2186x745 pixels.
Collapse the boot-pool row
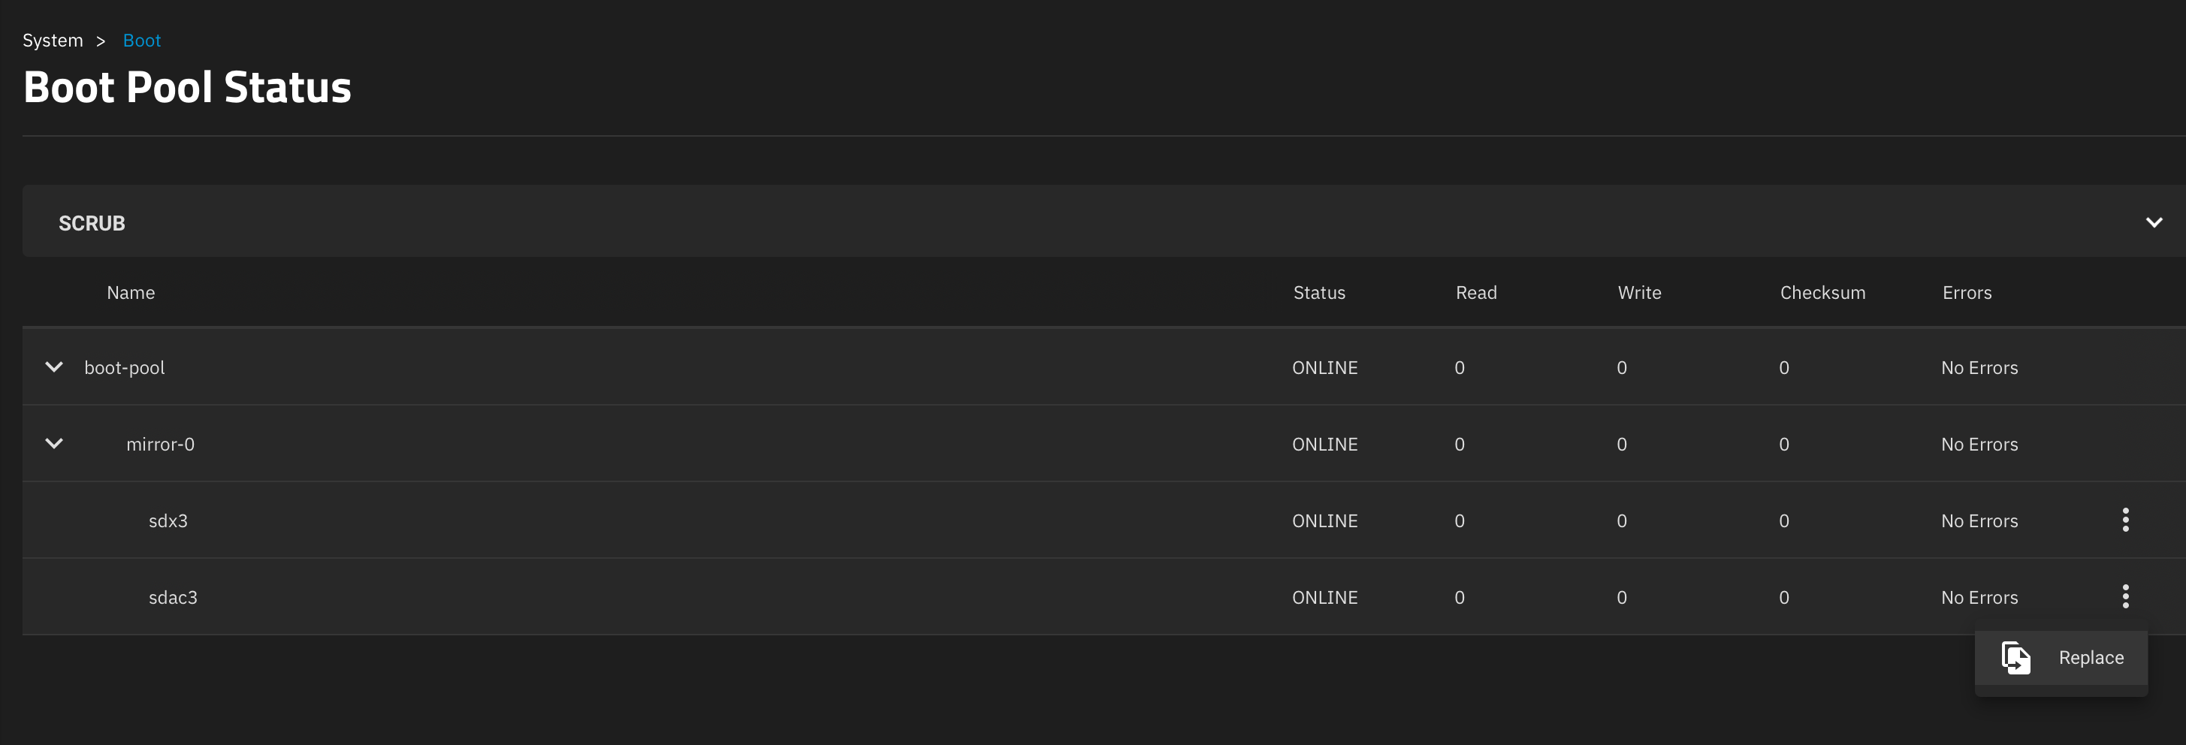click(54, 367)
